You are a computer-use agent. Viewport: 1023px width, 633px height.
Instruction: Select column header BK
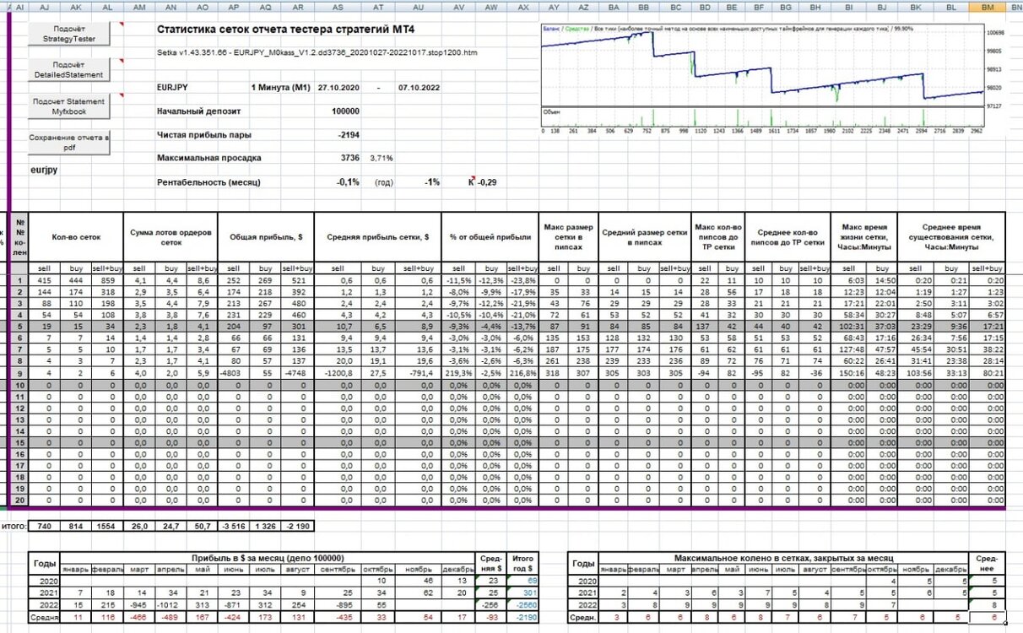tap(915, 7)
